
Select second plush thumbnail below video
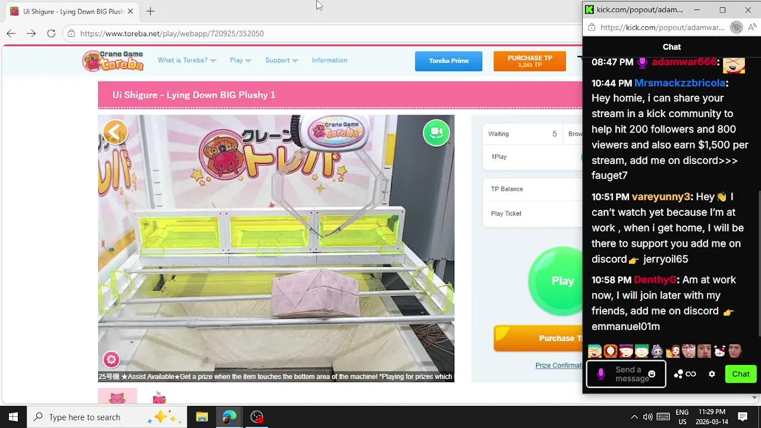point(159,396)
